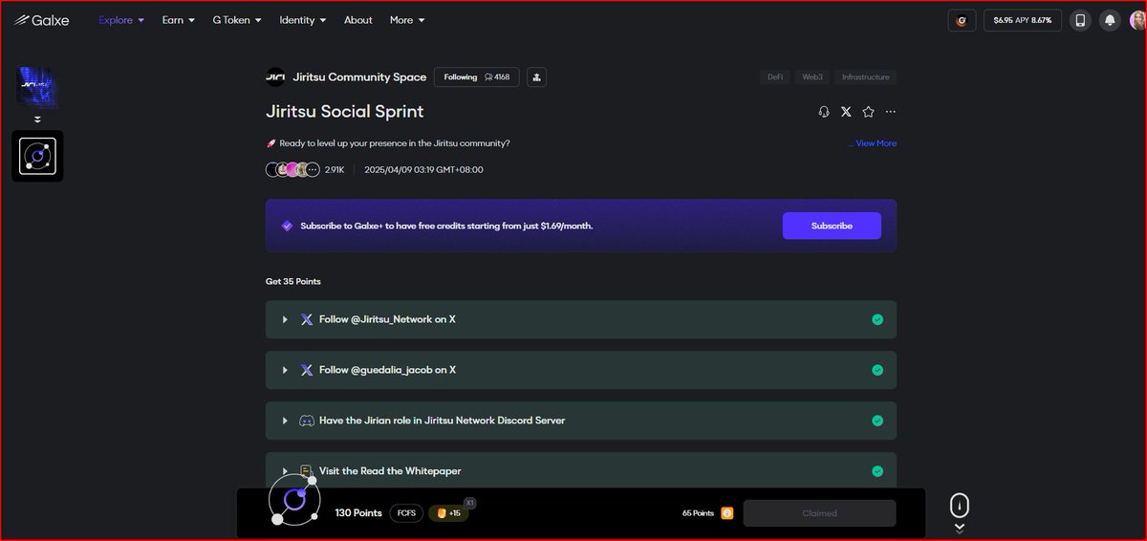Open the Earn dropdown
The image size is (1147, 541).
[178, 20]
